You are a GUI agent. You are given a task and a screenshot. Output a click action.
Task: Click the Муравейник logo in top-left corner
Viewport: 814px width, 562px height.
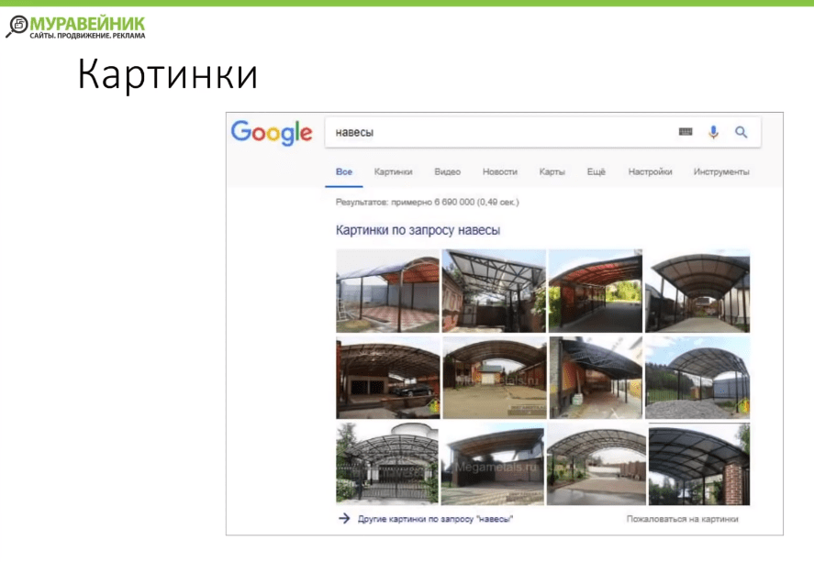(76, 27)
